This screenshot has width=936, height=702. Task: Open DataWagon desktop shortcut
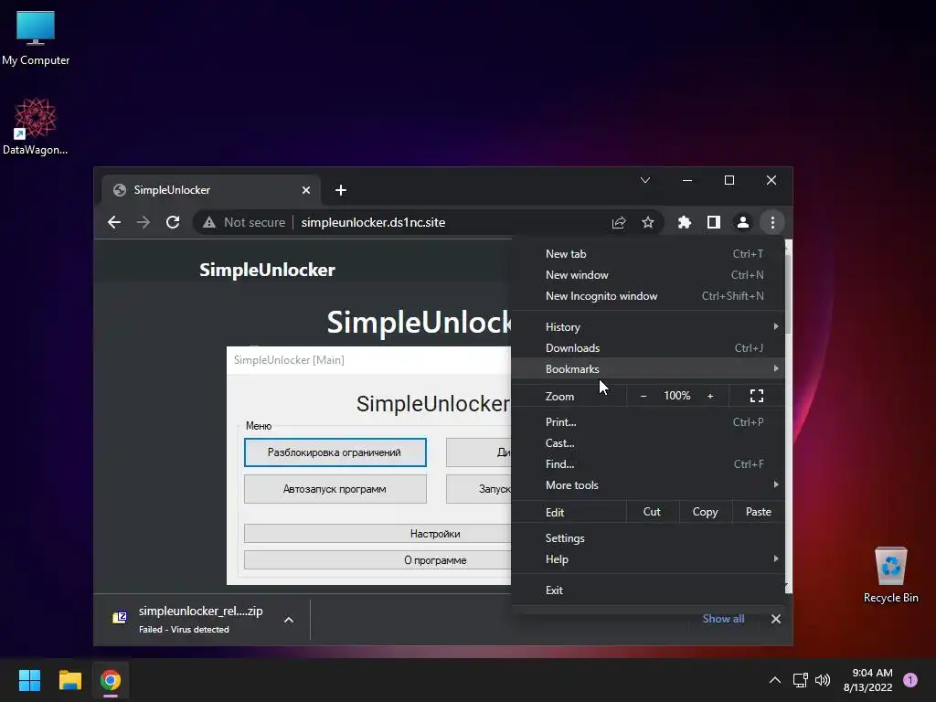36,126
